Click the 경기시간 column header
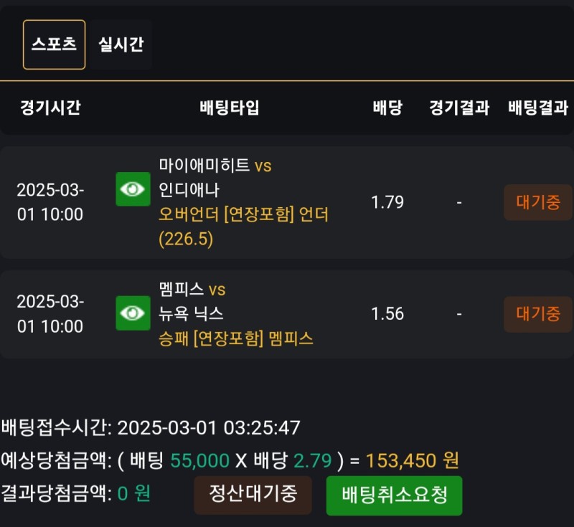The height and width of the screenshot is (527, 574). [50, 108]
